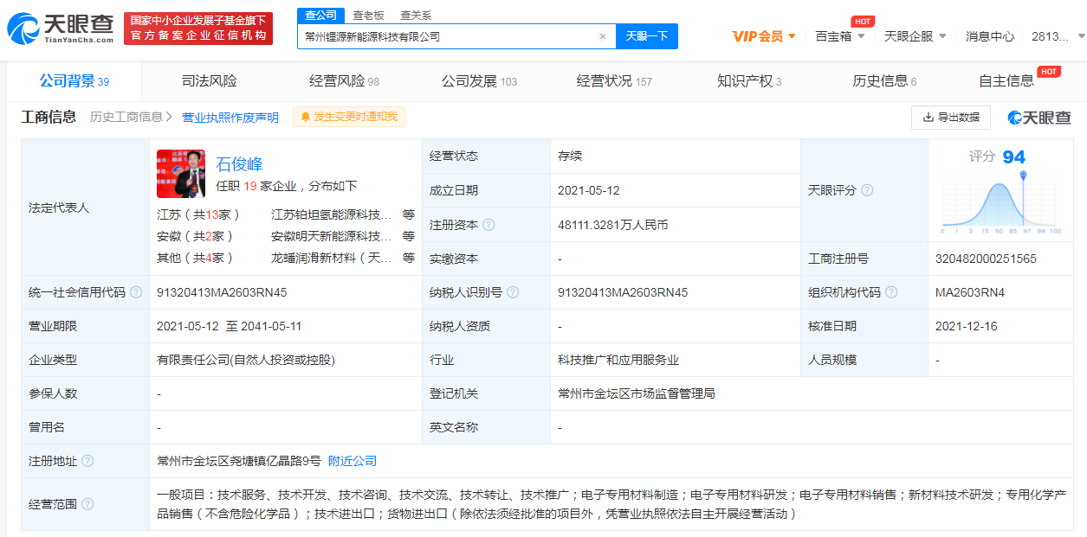
Task: Open 安徽明天新能源科技 company link
Action: [x=332, y=236]
